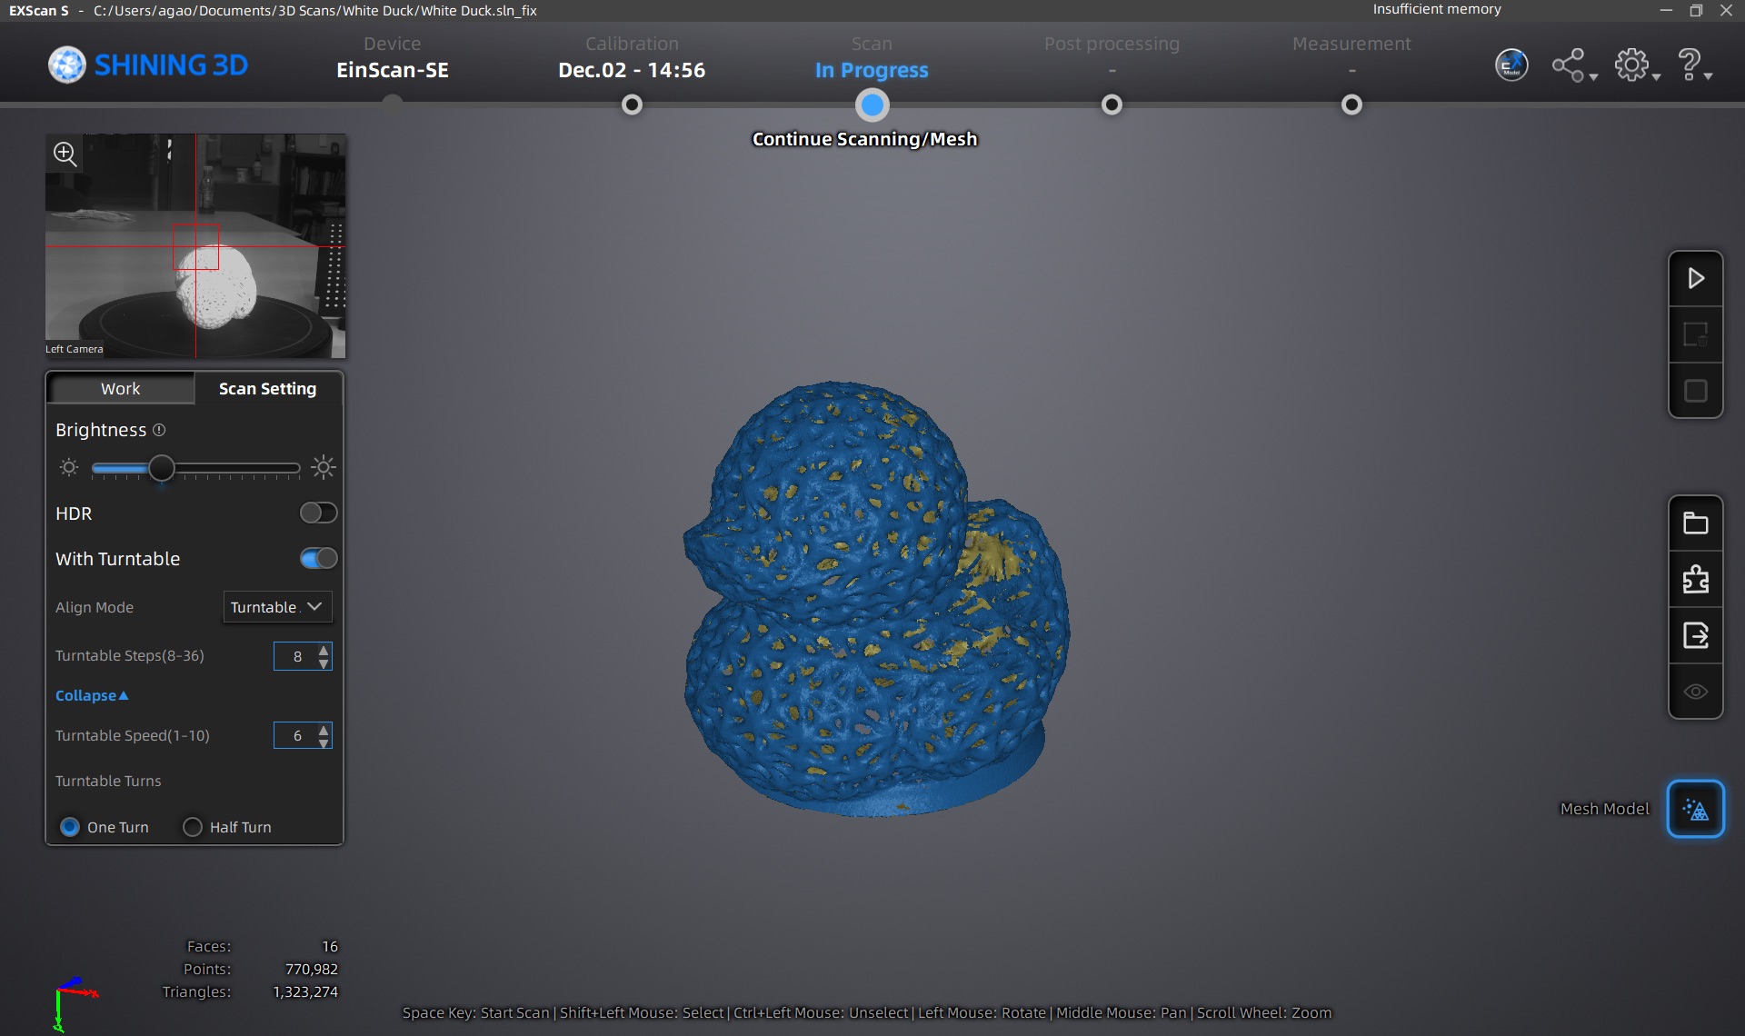Toggle the eye visibility icon
1745x1036 pixels.
(1695, 692)
